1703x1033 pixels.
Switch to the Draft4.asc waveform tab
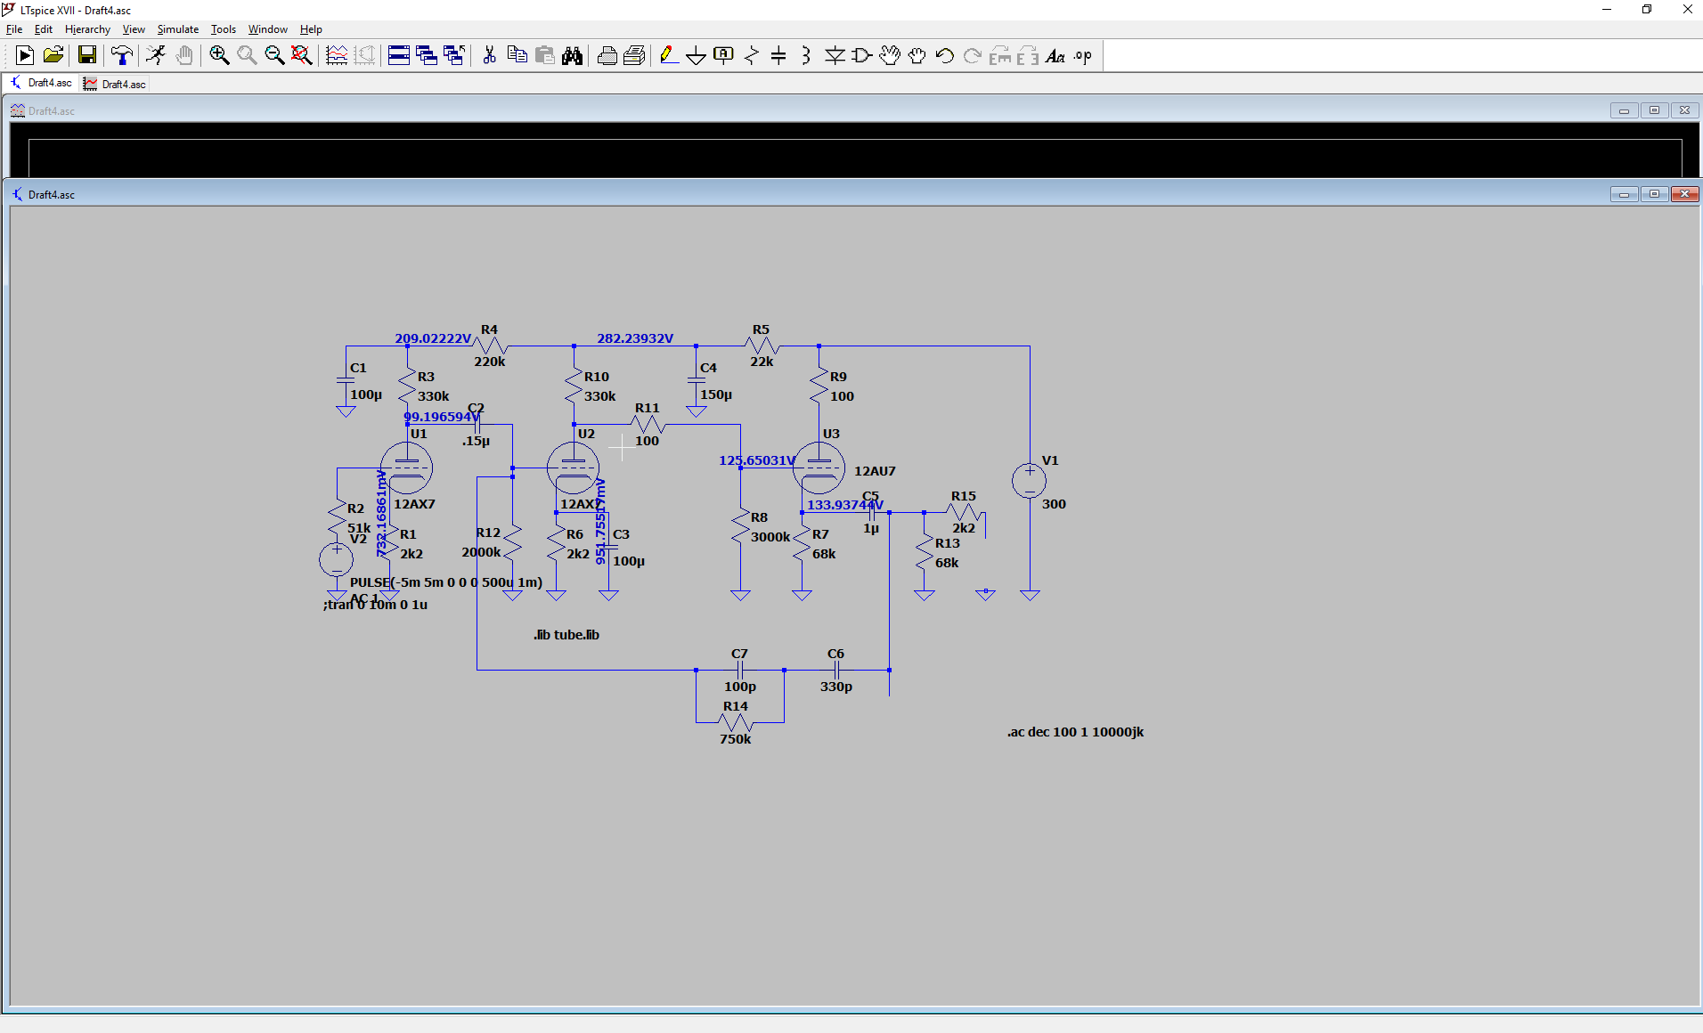pos(114,84)
